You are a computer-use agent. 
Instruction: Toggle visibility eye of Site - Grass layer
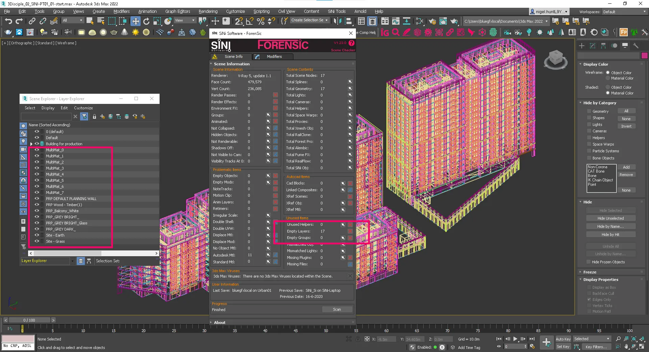pos(37,241)
